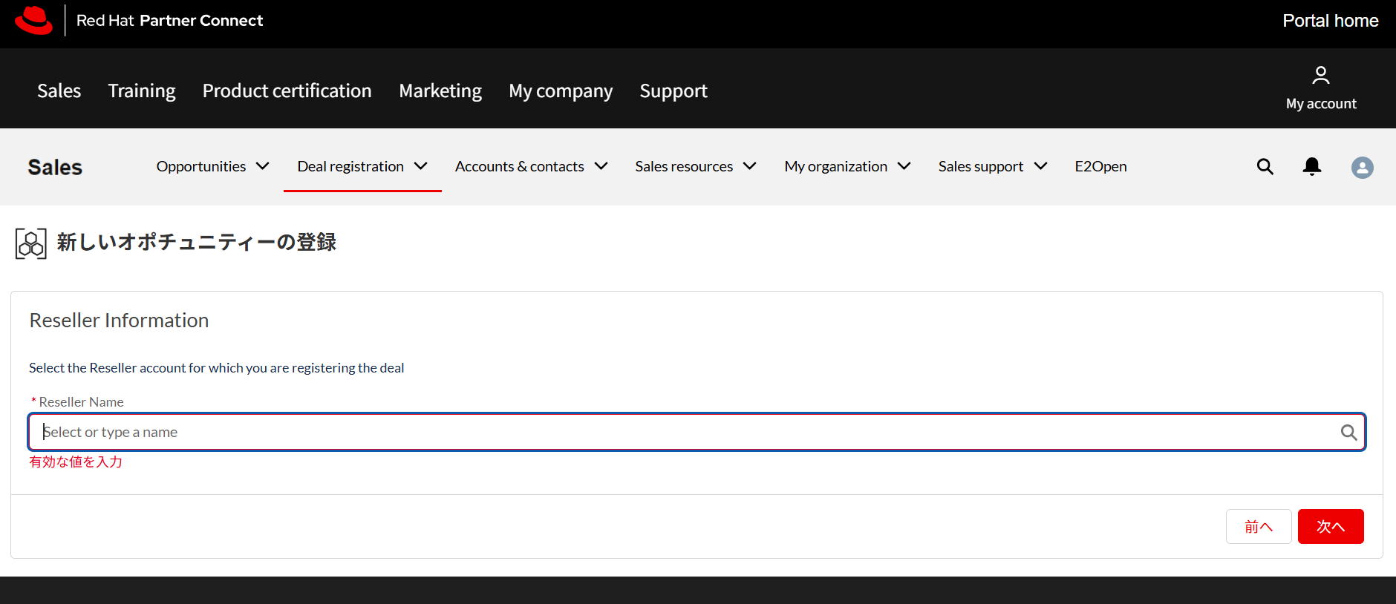Go to the Training menu
The image size is (1396, 604).
142,91
